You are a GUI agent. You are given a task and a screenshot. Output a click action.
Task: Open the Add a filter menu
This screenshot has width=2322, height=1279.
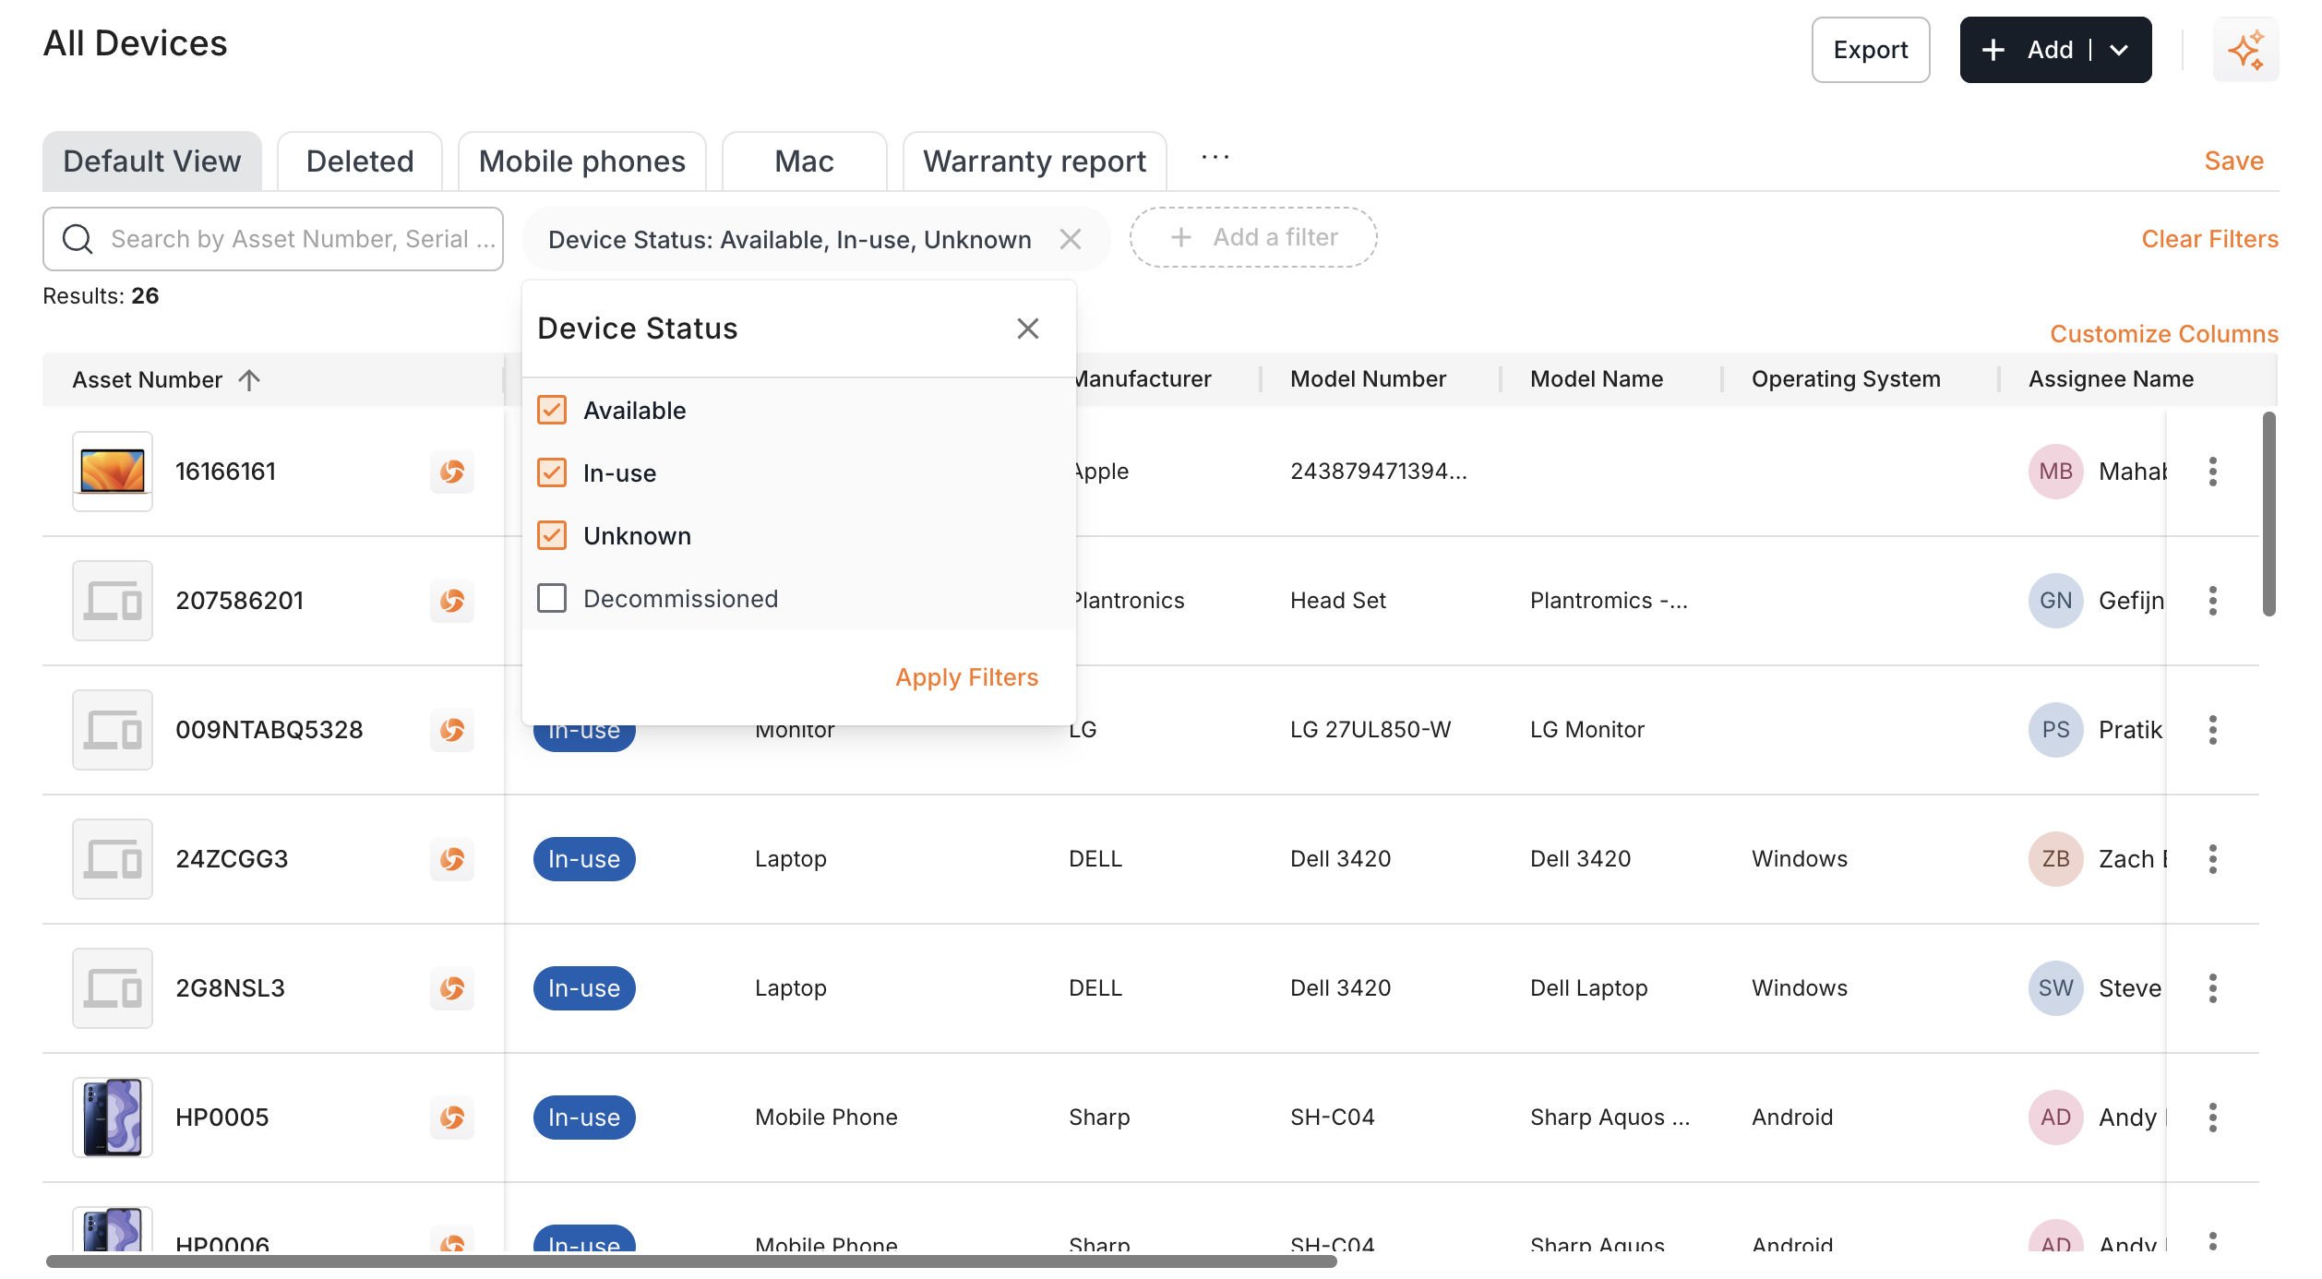pos(1253,237)
